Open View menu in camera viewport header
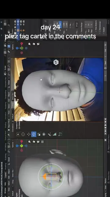Screen dimensions: 110x197 coord(9,112)
